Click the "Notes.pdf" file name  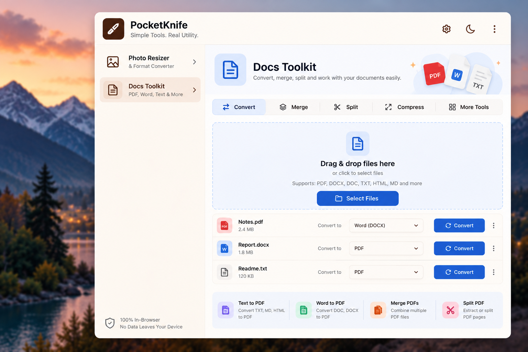point(251,222)
